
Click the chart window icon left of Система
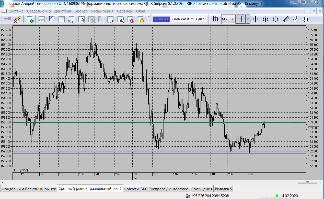(4, 11)
